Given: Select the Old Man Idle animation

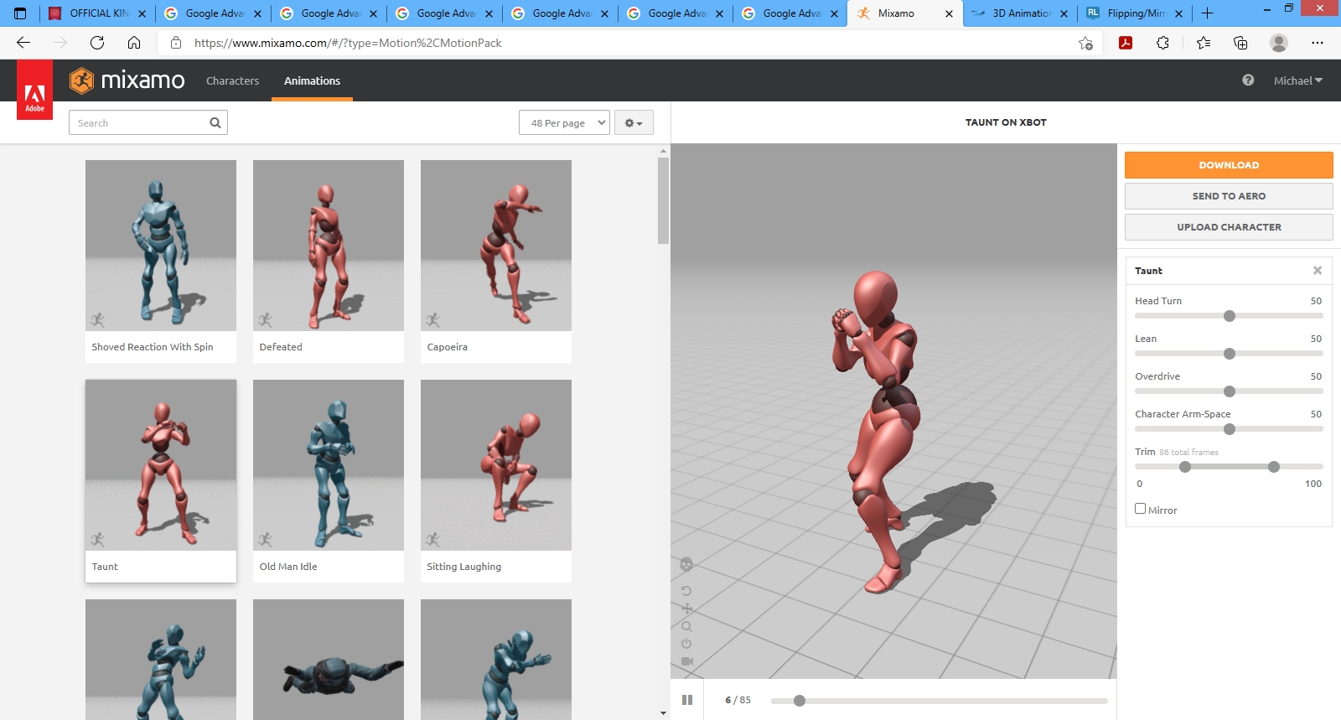Looking at the screenshot, I should (x=329, y=481).
